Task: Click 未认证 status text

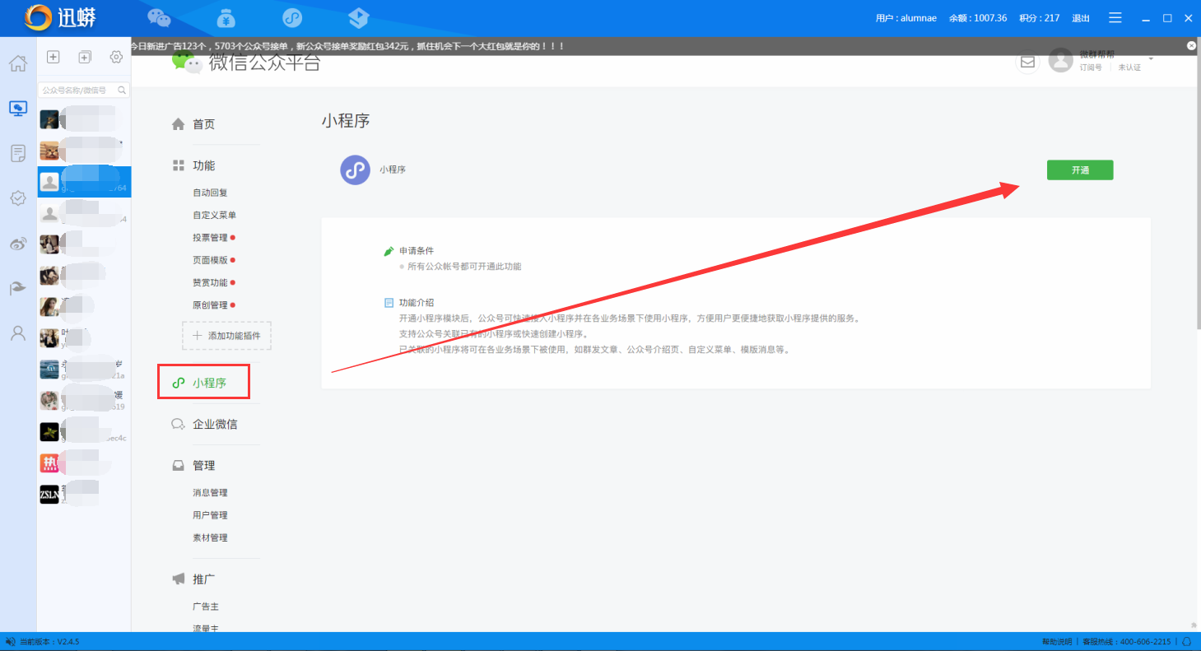Action: [1129, 67]
